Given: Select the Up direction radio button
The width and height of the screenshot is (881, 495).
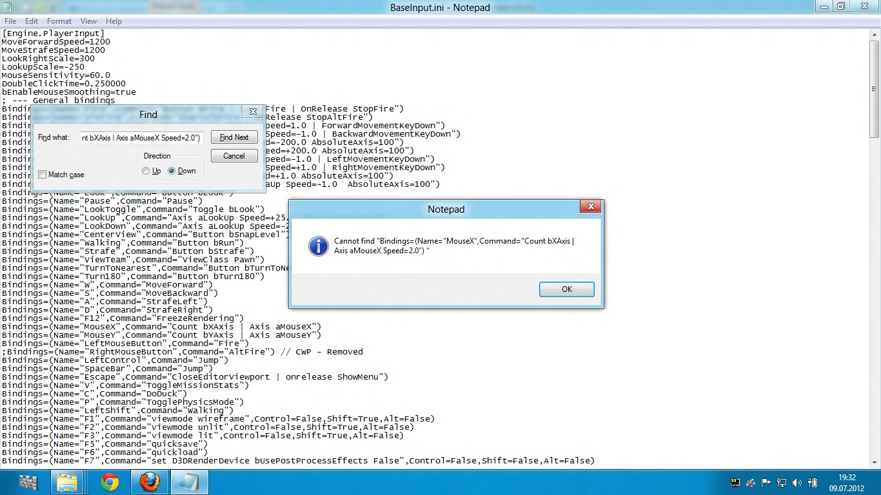Looking at the screenshot, I should 146,171.
